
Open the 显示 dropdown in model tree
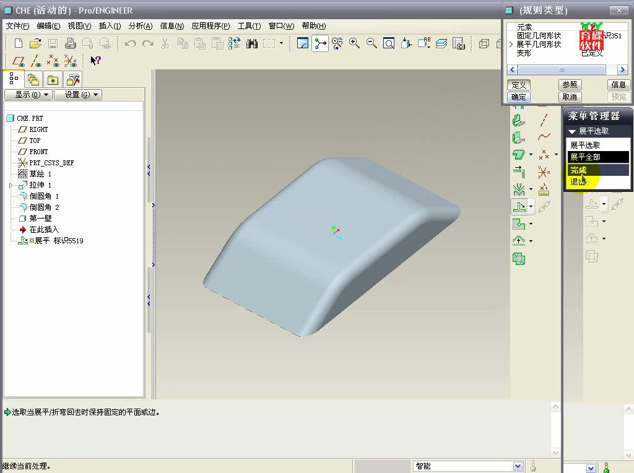pyautogui.click(x=28, y=95)
